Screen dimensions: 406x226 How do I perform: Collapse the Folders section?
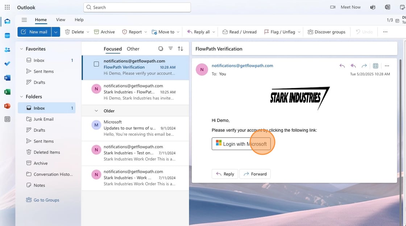tap(21, 97)
